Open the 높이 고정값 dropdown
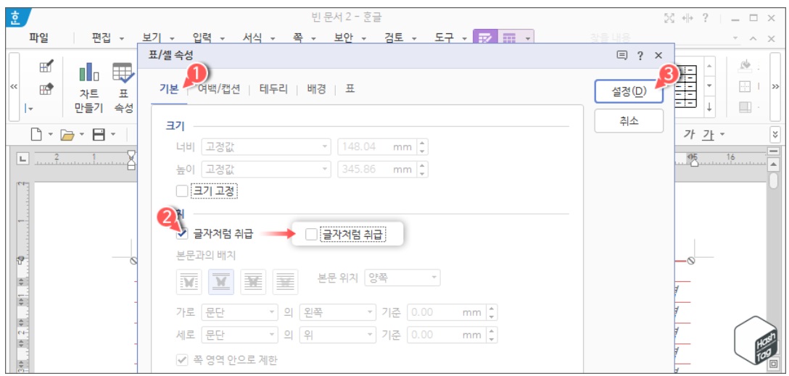 tap(265, 169)
